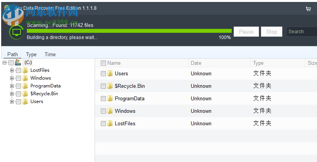317x162 pixels.
Task: Click the Windows folder icon in file list
Action: (x=110, y=111)
